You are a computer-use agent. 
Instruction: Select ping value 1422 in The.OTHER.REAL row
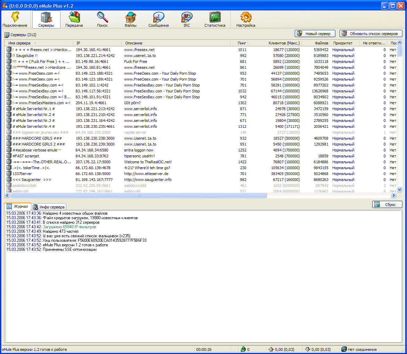point(242,162)
